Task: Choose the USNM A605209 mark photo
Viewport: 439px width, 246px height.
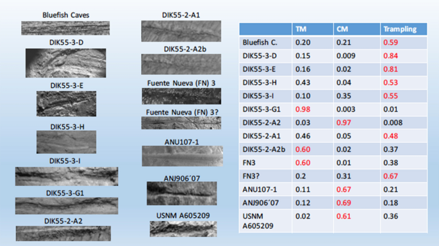Action: (183, 229)
